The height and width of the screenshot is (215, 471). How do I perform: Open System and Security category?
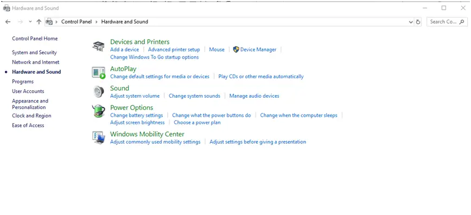(34, 52)
